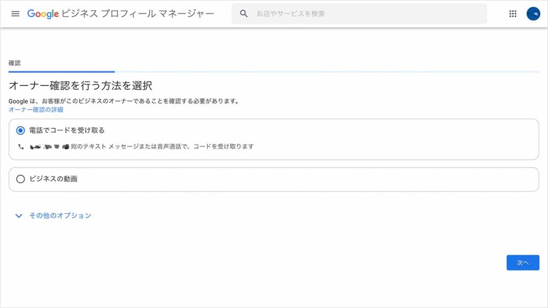Click the phone code description text
The image size is (548, 308).
(x=162, y=147)
